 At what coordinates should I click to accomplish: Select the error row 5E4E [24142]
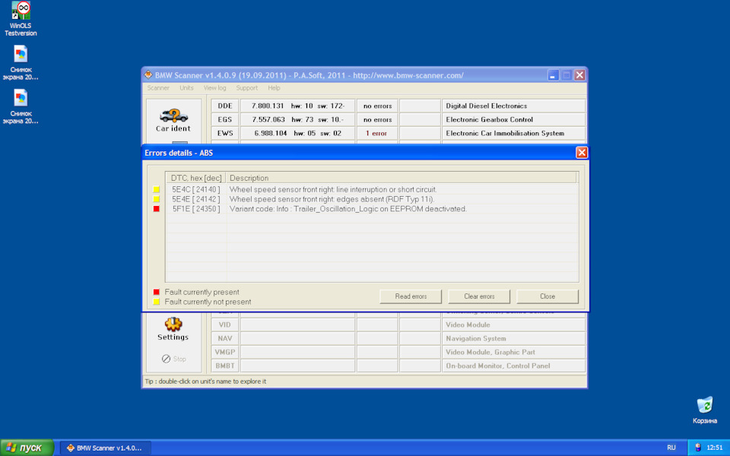coord(372,199)
